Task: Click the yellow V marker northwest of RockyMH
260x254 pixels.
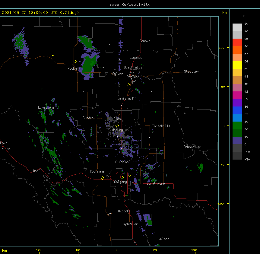Action: tap(53, 56)
